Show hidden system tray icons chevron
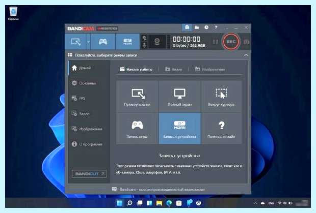Screen dimensions: 316x213 click(x=255, y=203)
